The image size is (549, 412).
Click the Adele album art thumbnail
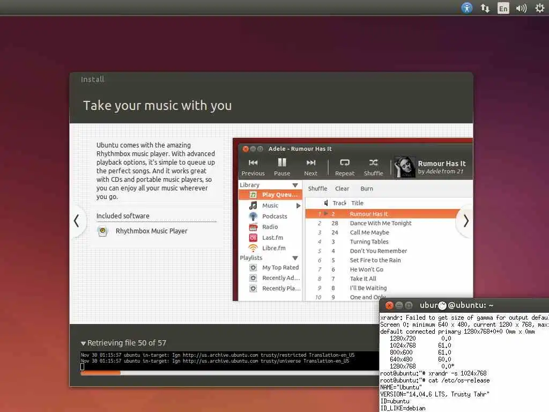coord(405,167)
